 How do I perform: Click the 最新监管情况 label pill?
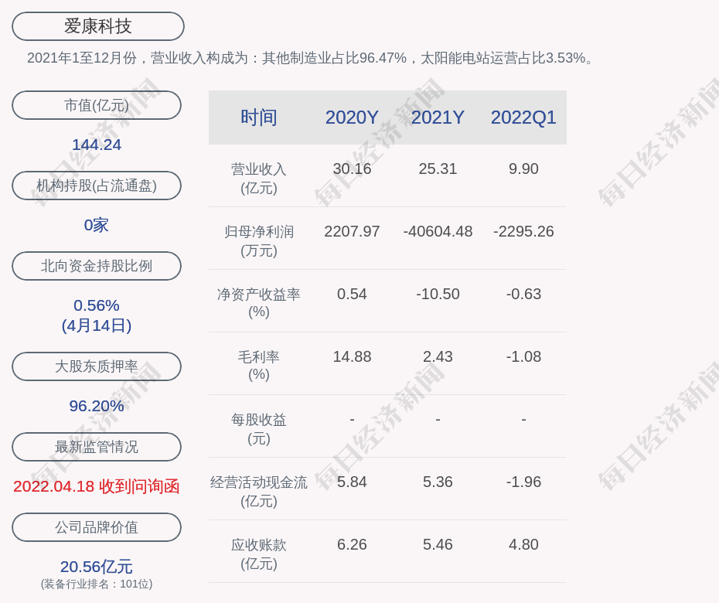click(x=97, y=447)
